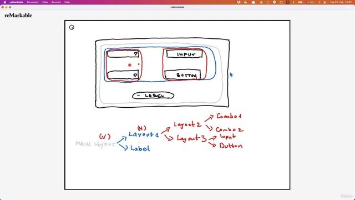
Task: Click the red Layout 3 handwriting
Action: pos(191,138)
